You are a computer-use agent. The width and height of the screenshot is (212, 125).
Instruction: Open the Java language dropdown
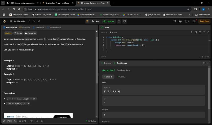104,32
